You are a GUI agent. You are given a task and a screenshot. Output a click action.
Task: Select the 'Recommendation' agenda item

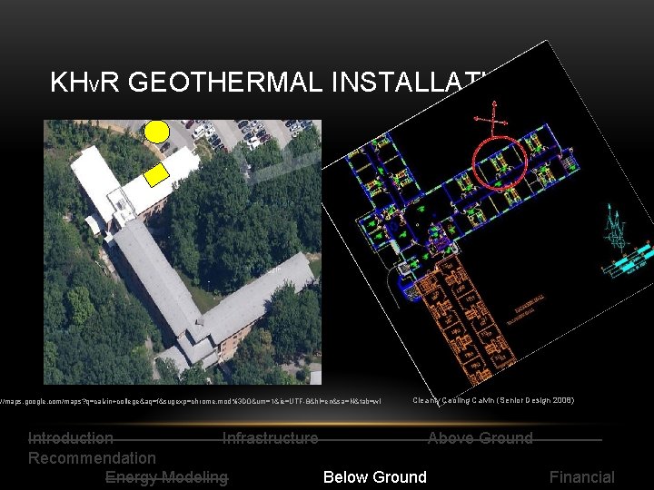point(92,458)
